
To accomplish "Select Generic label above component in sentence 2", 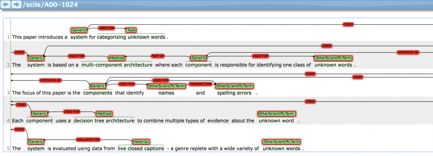I will [x=199, y=58].
